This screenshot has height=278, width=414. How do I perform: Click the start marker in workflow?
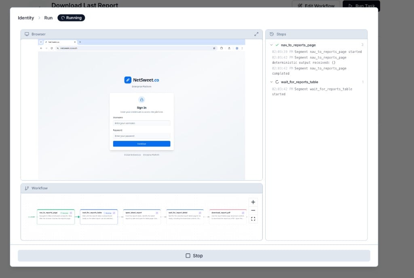tap(32, 217)
